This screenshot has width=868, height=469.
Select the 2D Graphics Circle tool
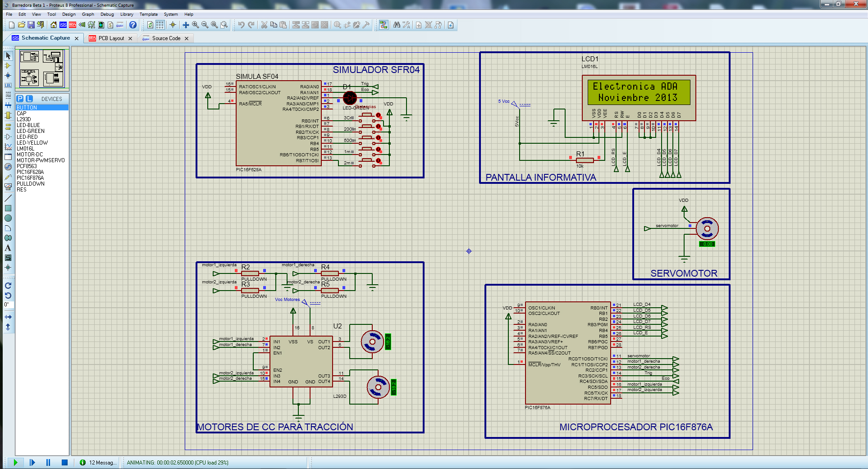8,219
